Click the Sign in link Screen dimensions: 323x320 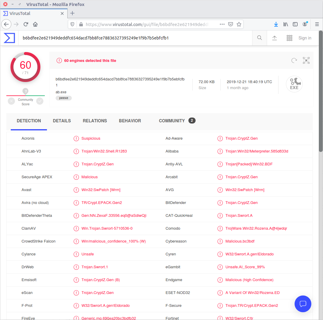305,38
